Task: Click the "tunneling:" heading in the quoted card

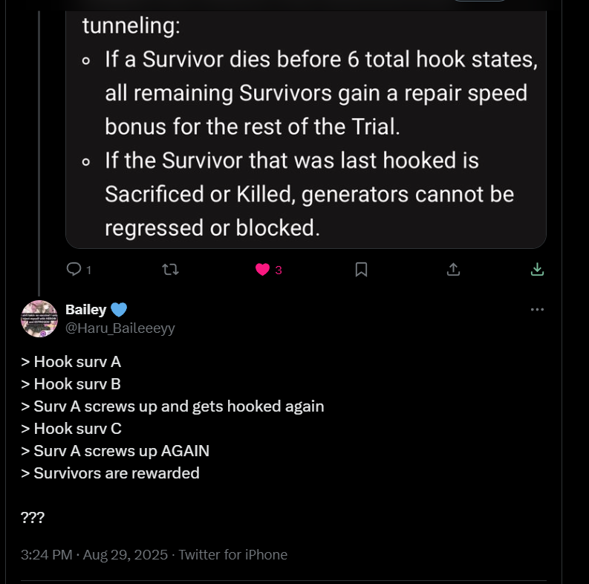Action: pos(131,26)
